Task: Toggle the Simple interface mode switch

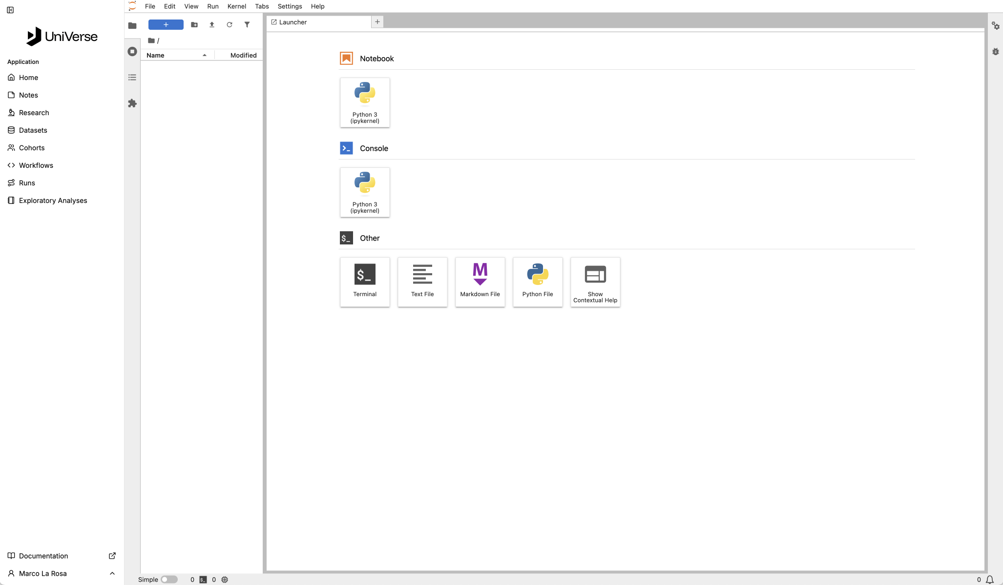Action: [x=169, y=580]
